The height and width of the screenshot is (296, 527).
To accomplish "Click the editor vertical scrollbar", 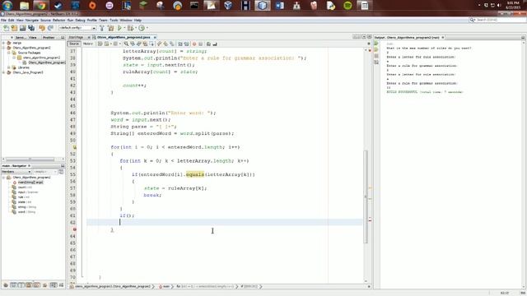I will (366, 197).
